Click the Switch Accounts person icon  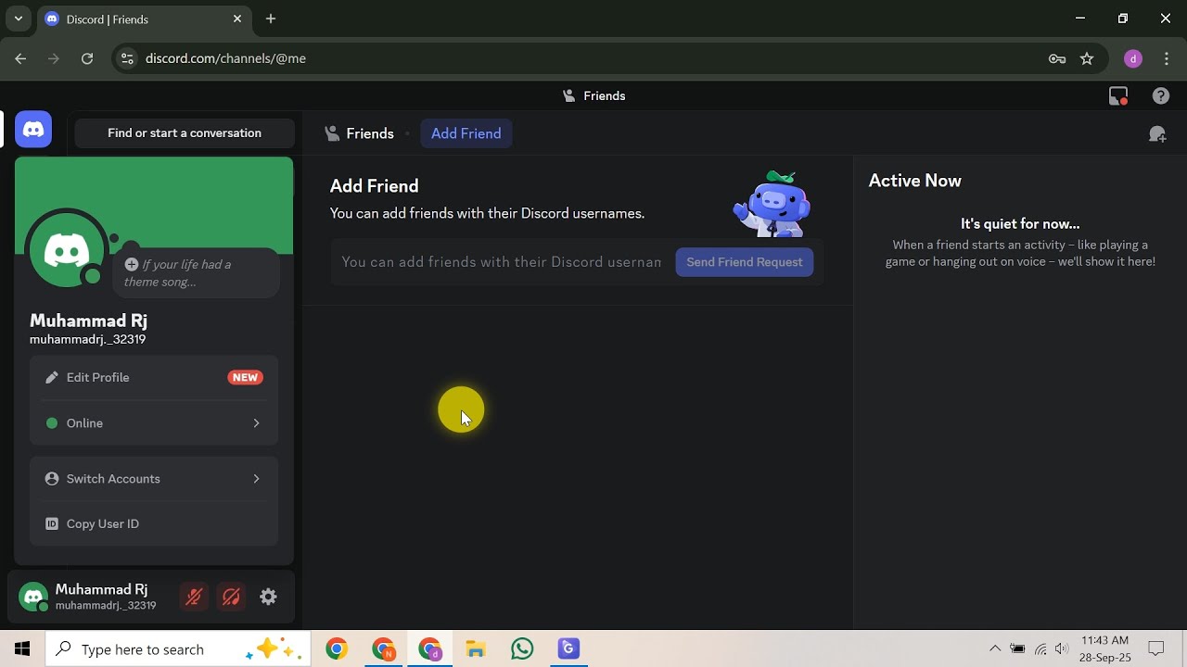[52, 479]
